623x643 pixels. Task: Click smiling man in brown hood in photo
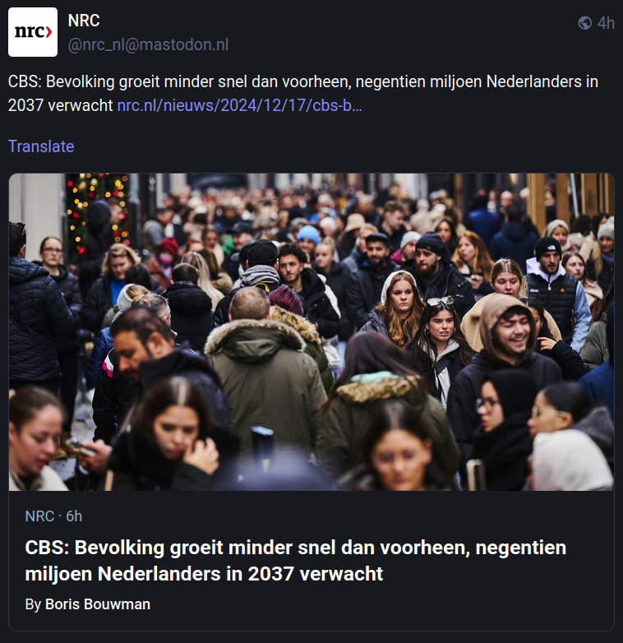[508, 328]
